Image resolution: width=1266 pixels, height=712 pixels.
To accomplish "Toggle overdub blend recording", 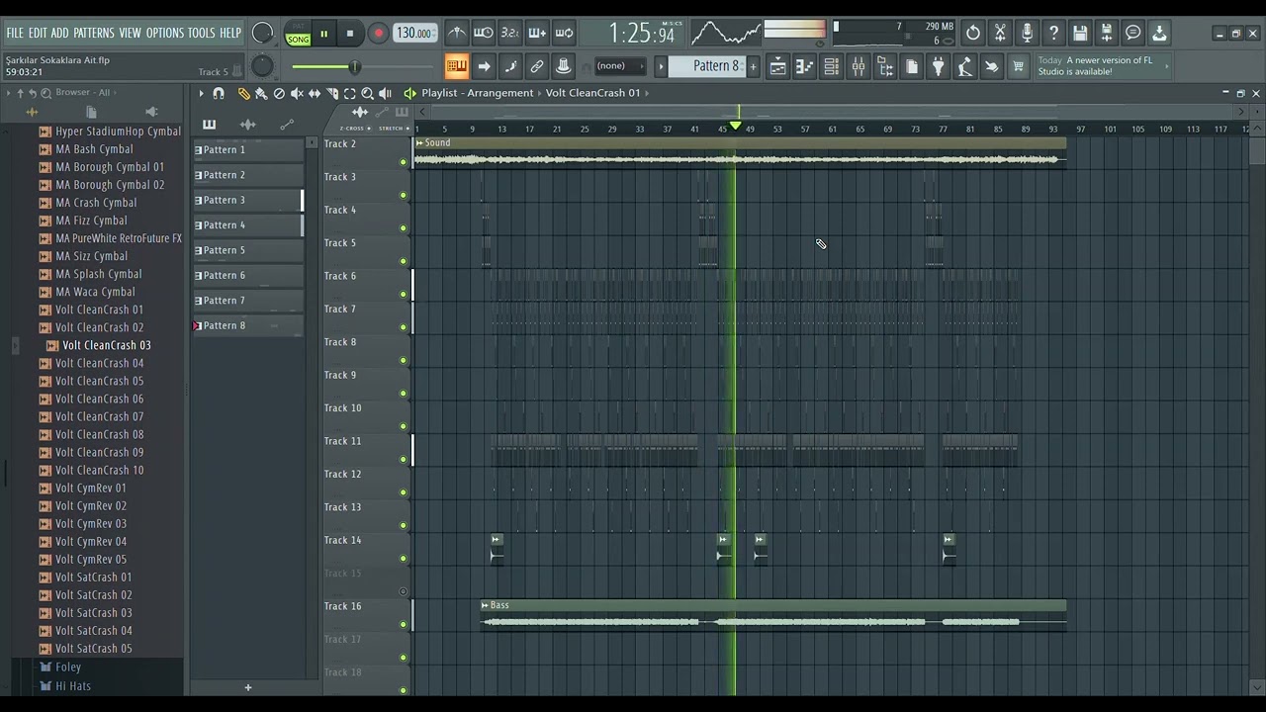I will [536, 33].
